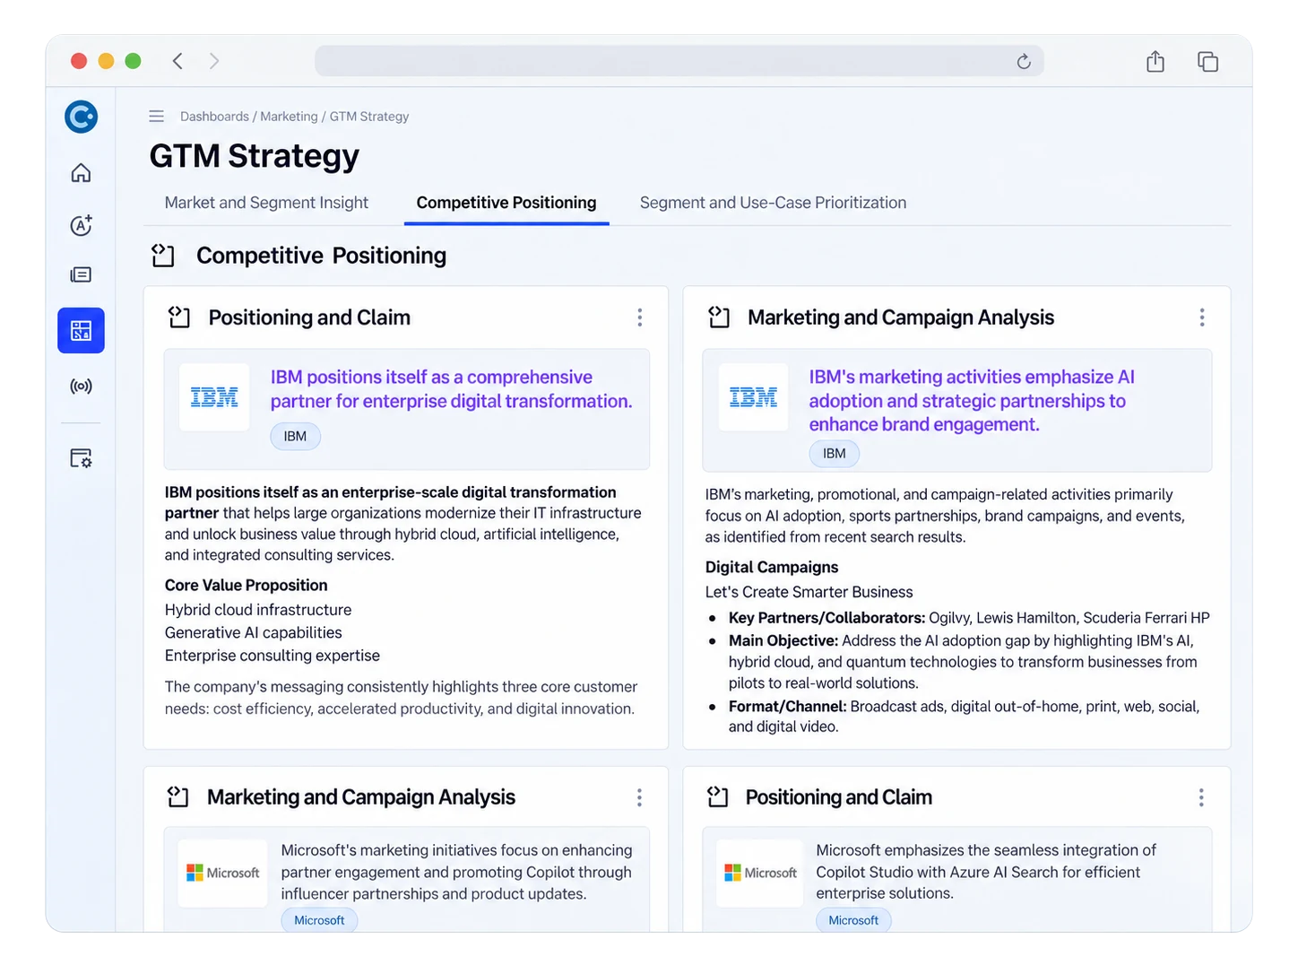Image resolution: width=1298 pixels, height=974 pixels.
Task: Click the Microsoft logo in Marketing and Campaign Analysis card
Action: click(222, 873)
